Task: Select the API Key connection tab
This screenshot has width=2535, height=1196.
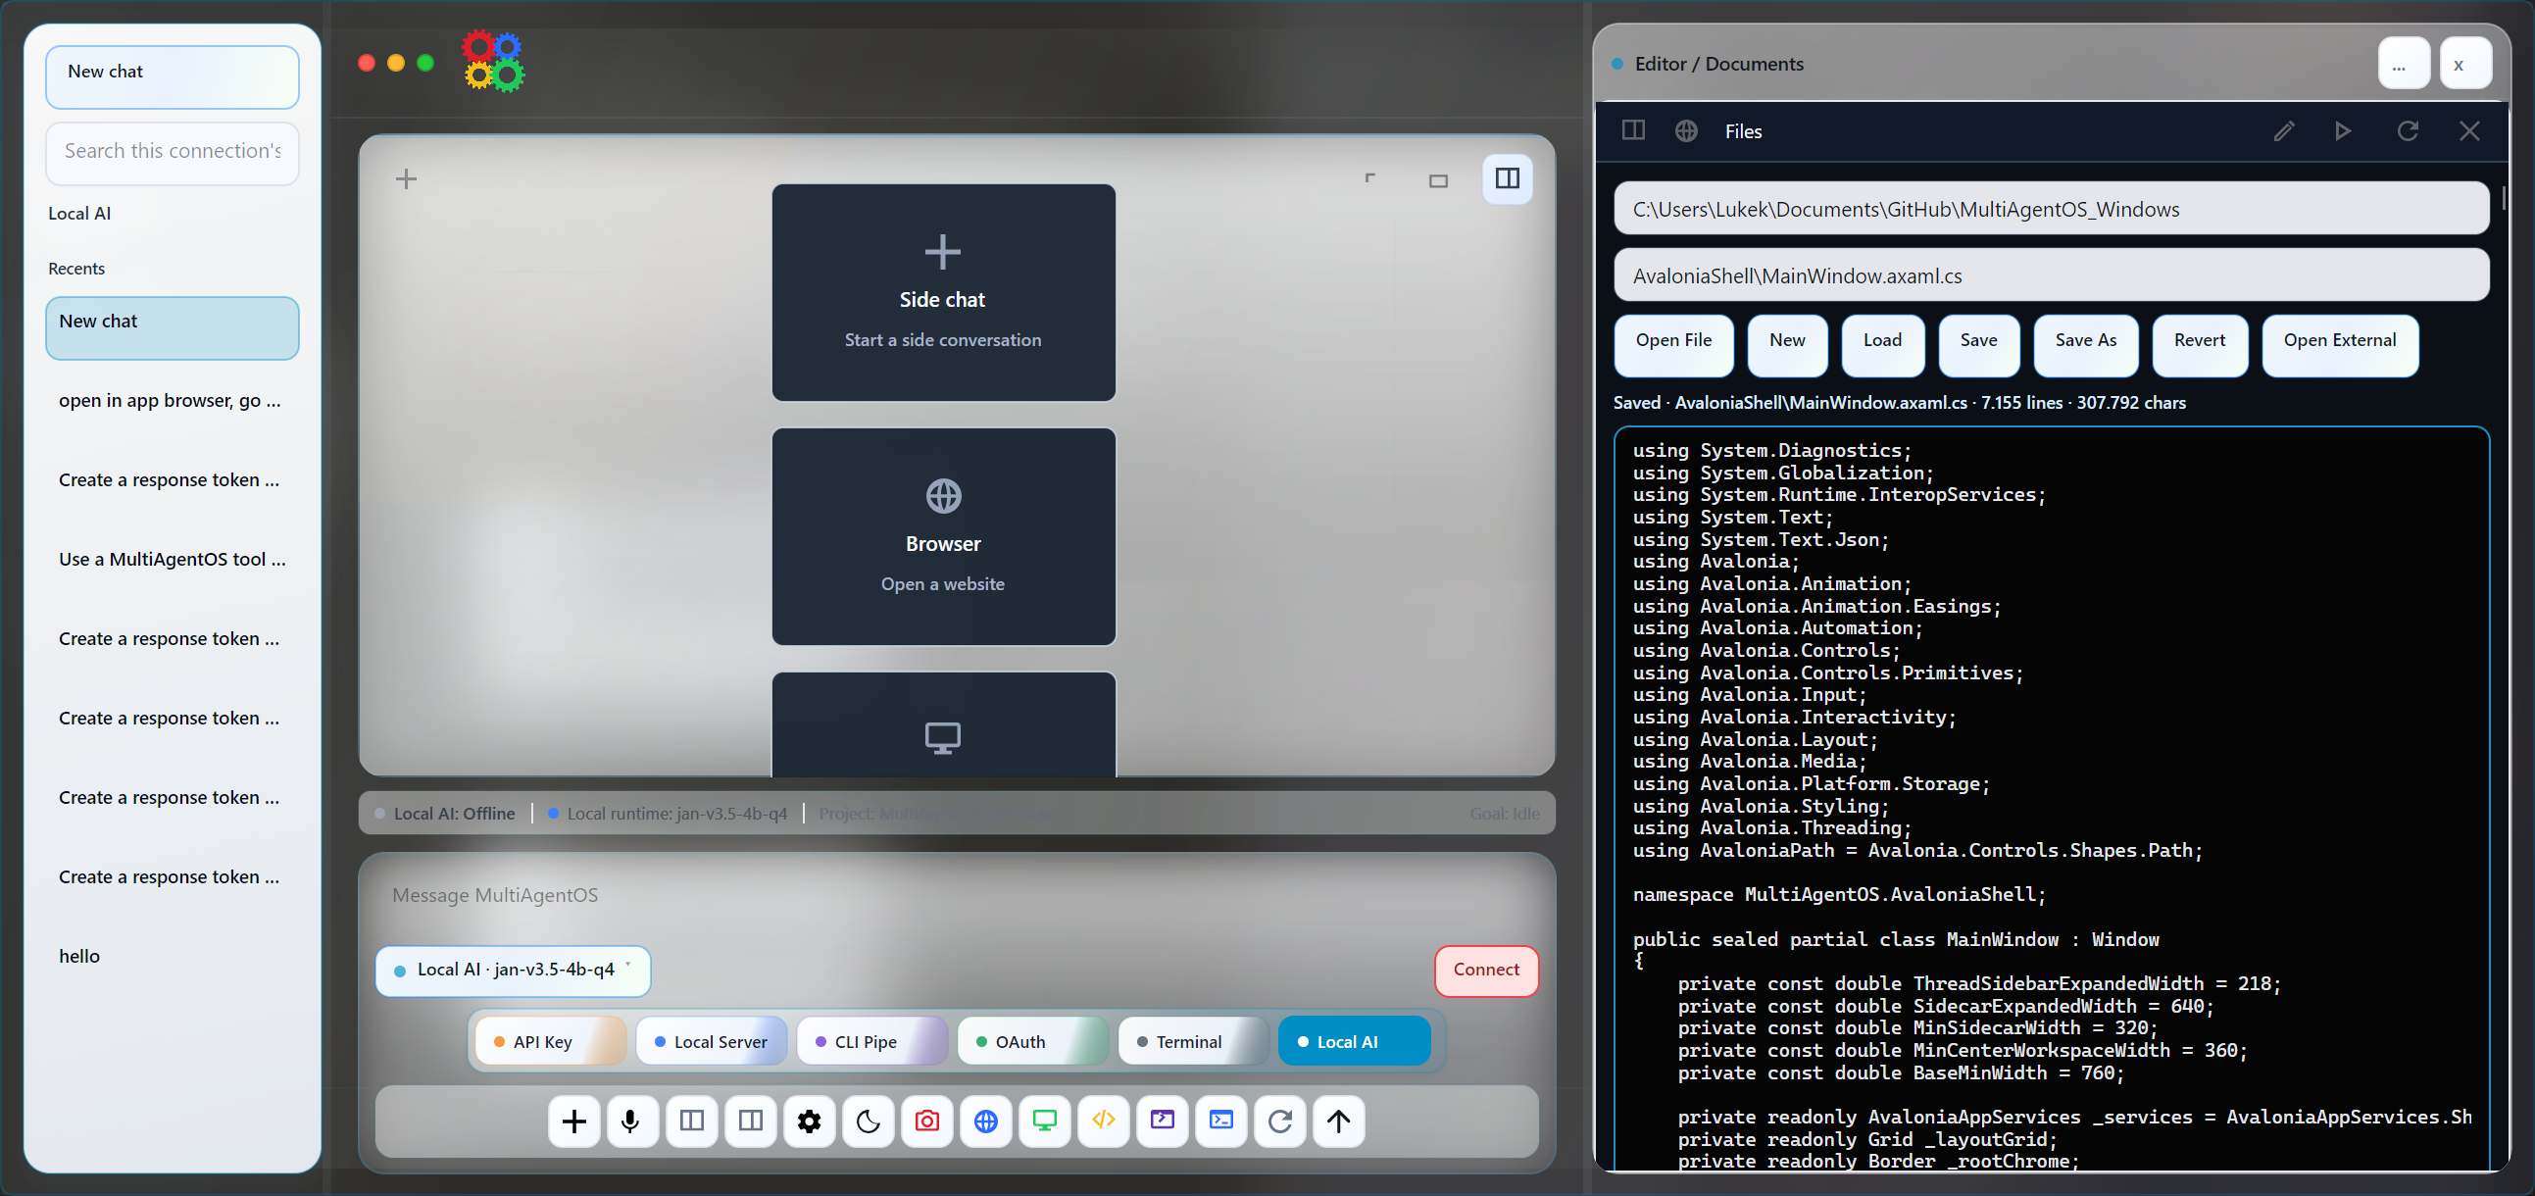Action: pos(550,1041)
